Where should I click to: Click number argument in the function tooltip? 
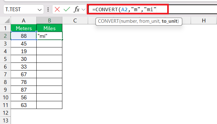coord(129,21)
